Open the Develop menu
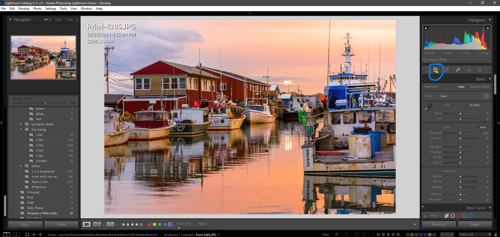Screen dimensions: 500x237 24,9
